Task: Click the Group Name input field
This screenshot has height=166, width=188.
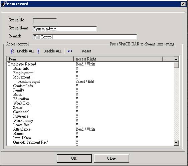Action: pos(65,29)
